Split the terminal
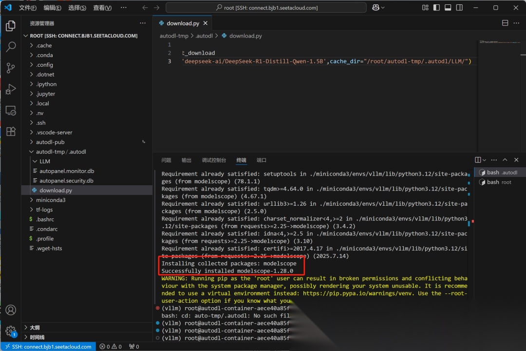 (478, 160)
